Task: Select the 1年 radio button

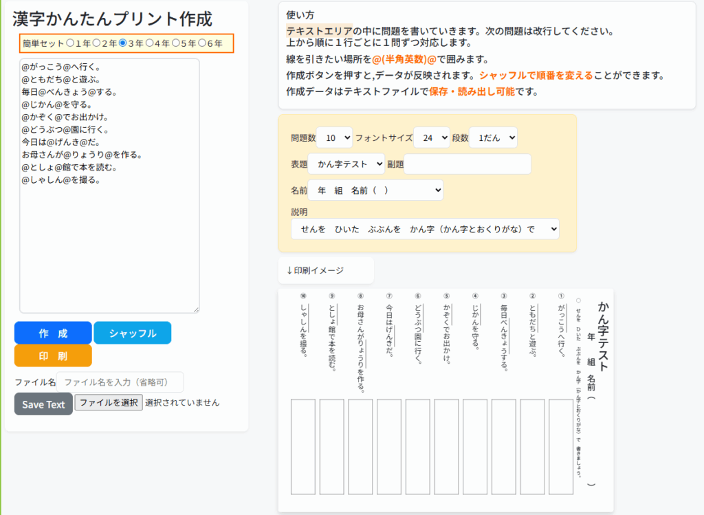Action: coord(70,43)
